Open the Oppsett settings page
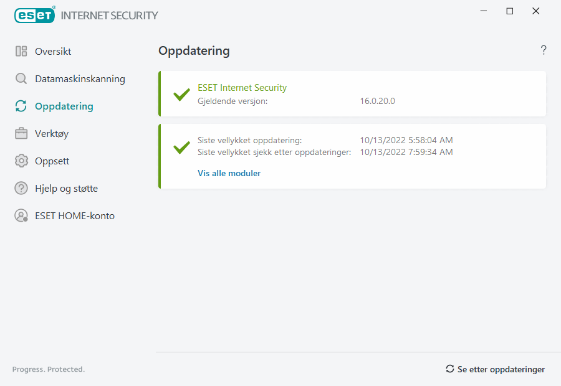This screenshot has height=386, width=561. point(52,161)
